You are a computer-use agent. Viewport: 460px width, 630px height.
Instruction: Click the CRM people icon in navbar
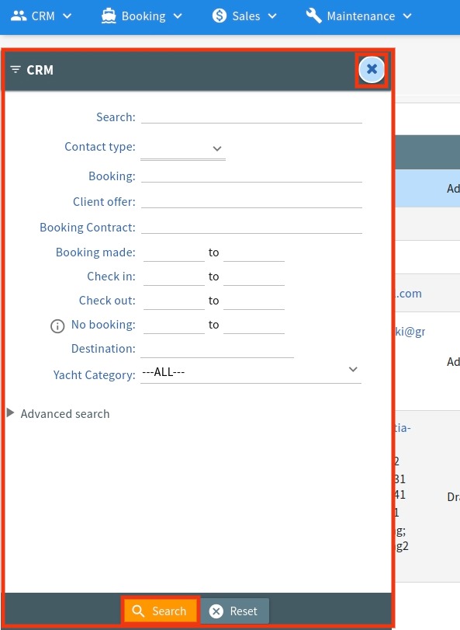pyautogui.click(x=19, y=16)
